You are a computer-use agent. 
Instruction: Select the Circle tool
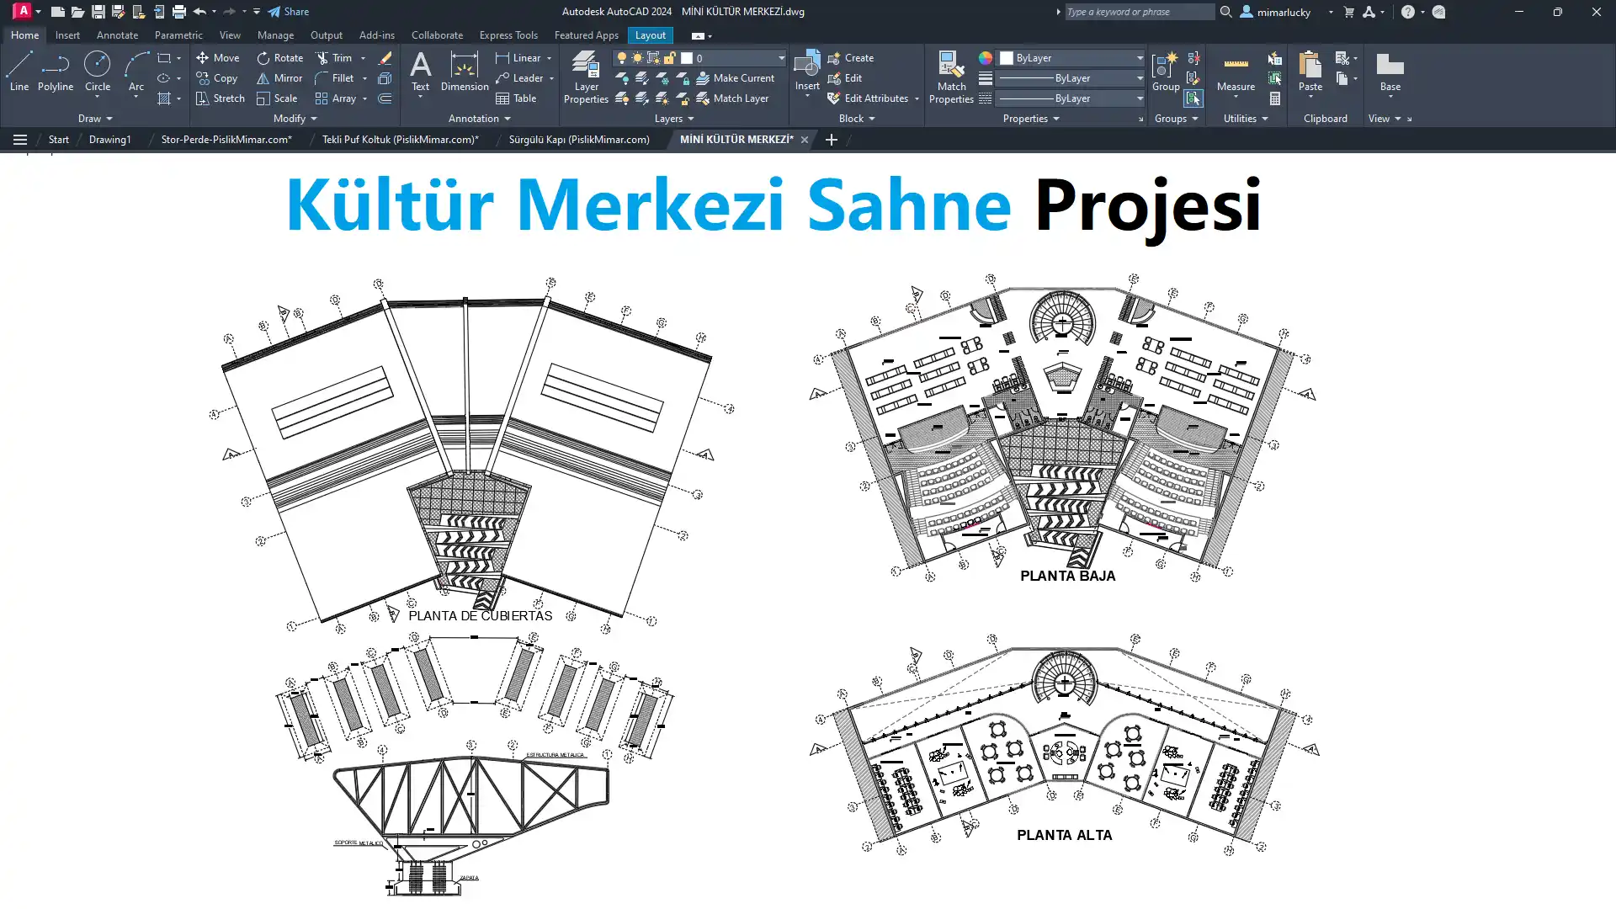pyautogui.click(x=97, y=70)
